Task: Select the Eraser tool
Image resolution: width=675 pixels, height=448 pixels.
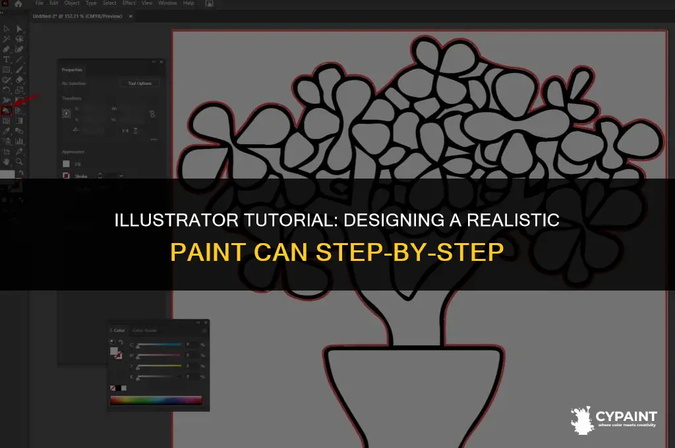Action: (19, 80)
